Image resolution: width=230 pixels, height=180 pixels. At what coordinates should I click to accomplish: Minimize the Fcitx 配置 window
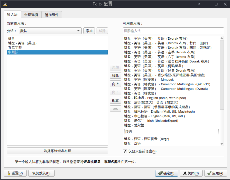[x=207, y=4]
